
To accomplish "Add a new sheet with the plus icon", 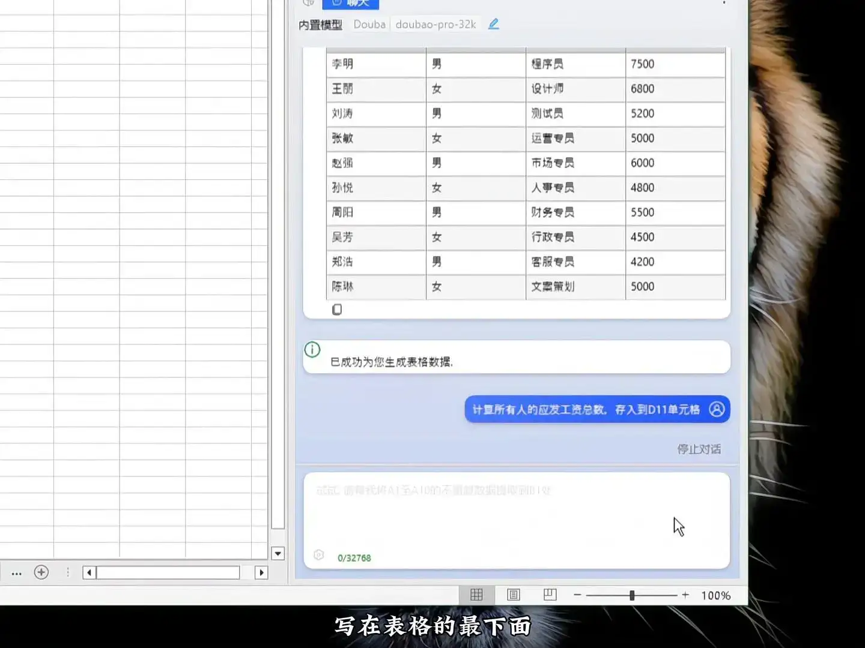I will tap(41, 572).
